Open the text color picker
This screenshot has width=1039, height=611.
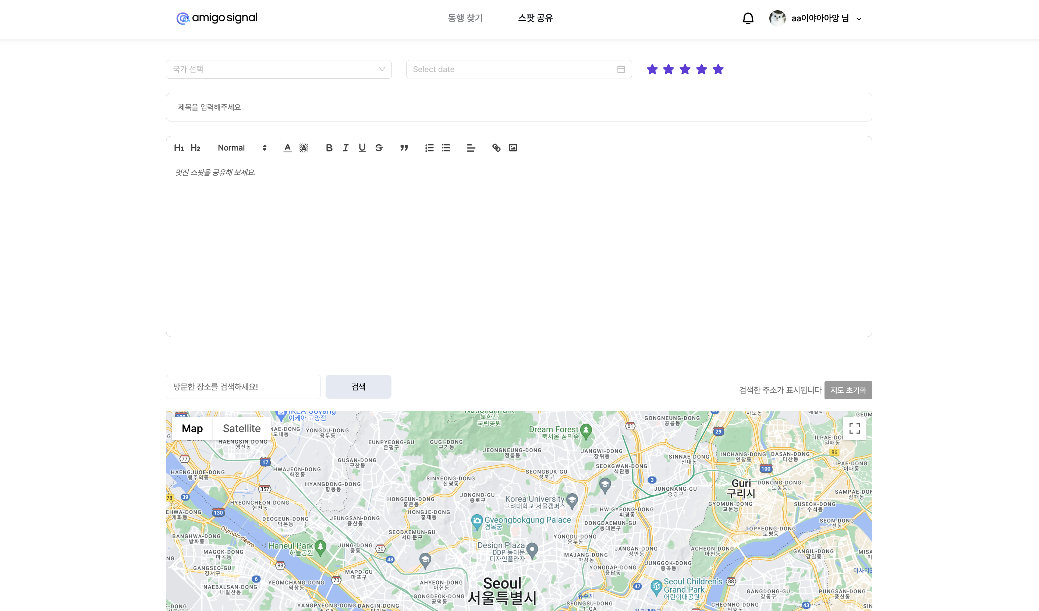287,148
